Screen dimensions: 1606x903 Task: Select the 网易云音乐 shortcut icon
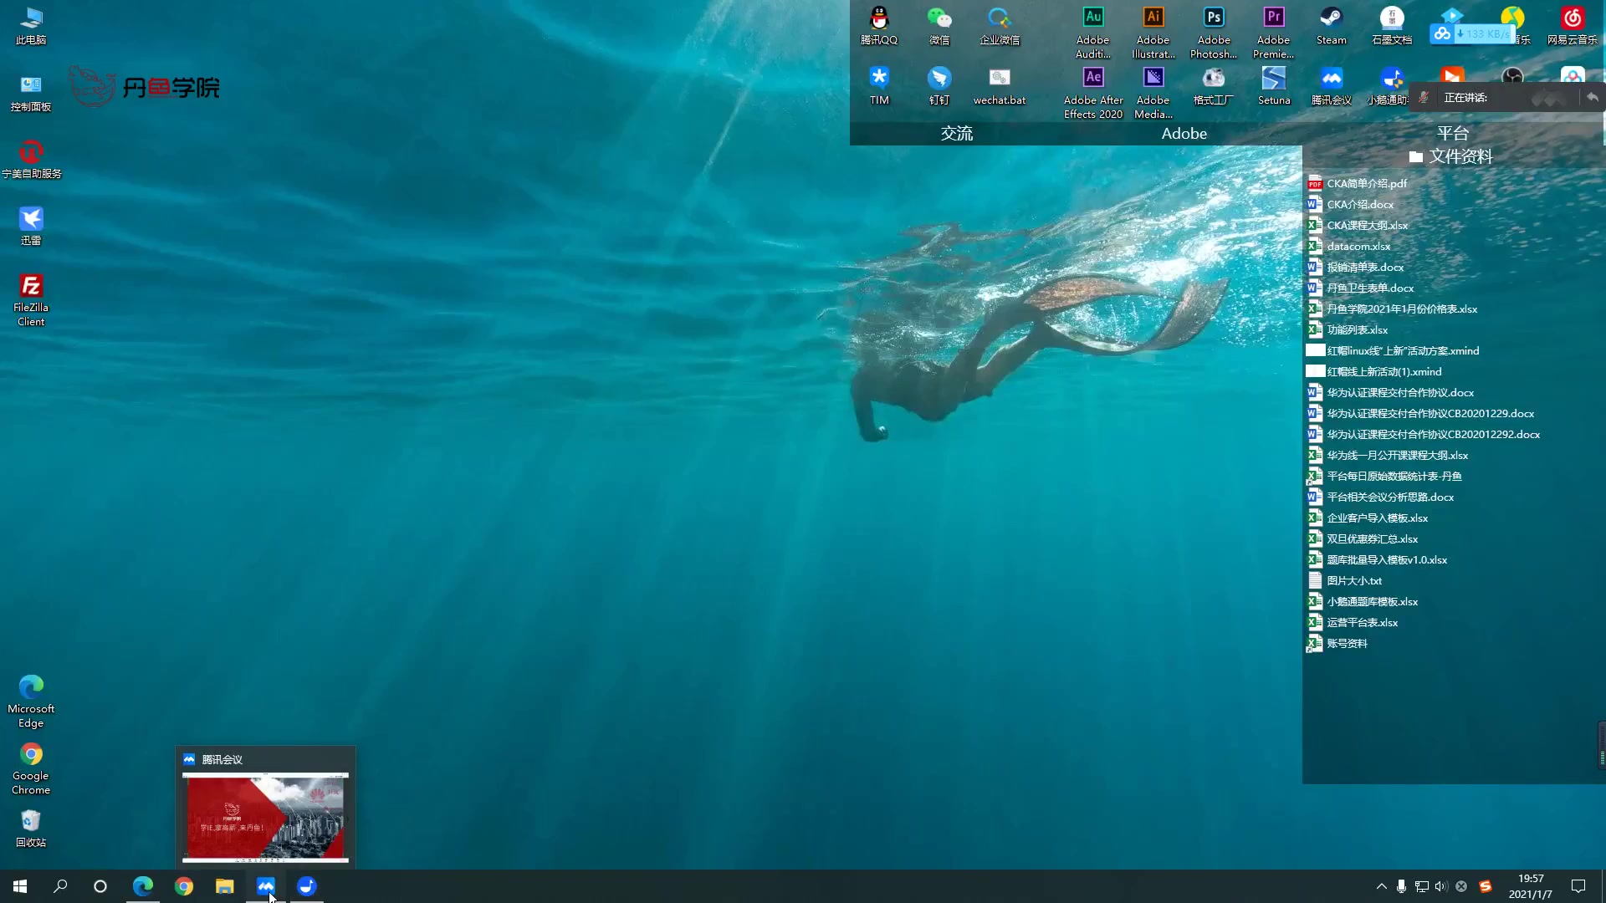(x=1573, y=25)
